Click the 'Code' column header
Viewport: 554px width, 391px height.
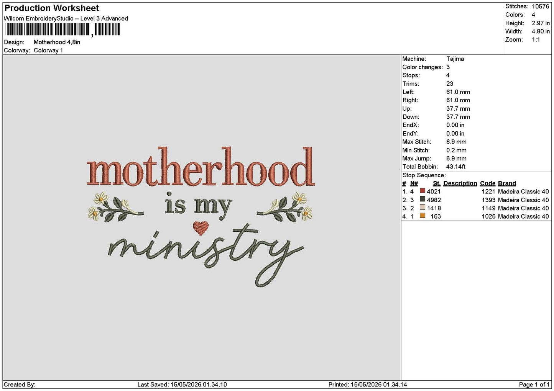(x=488, y=183)
